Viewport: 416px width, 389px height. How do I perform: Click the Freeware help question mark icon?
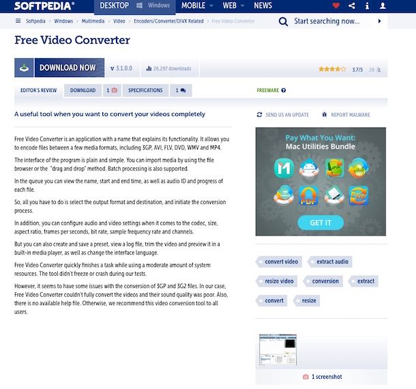pyautogui.click(x=284, y=90)
